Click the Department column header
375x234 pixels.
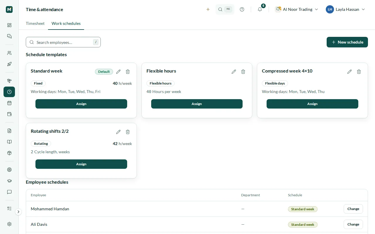[250, 195]
